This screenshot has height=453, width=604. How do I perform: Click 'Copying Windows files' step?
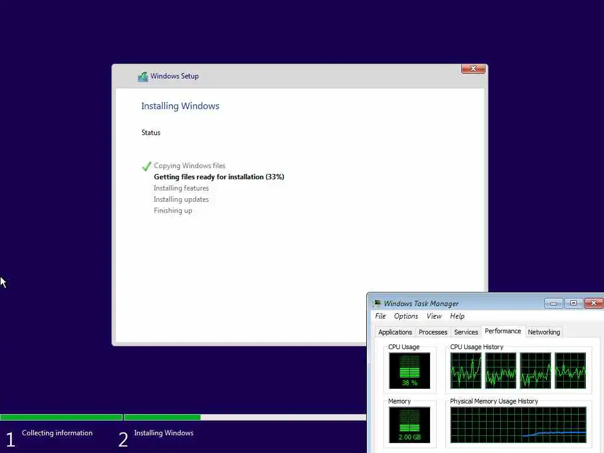189,166
